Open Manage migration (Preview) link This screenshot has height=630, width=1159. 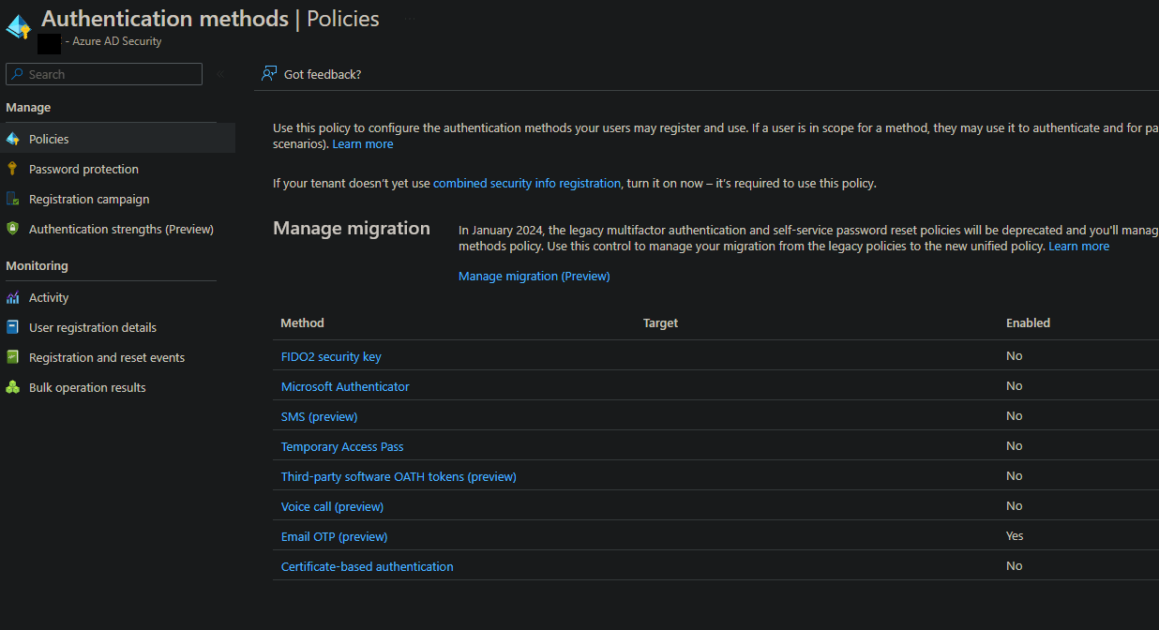pos(534,277)
